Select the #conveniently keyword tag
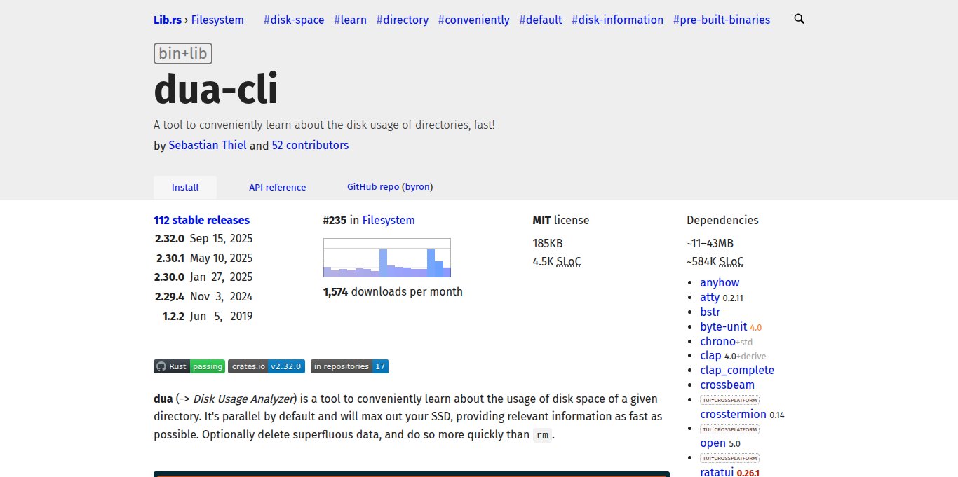 474,20
